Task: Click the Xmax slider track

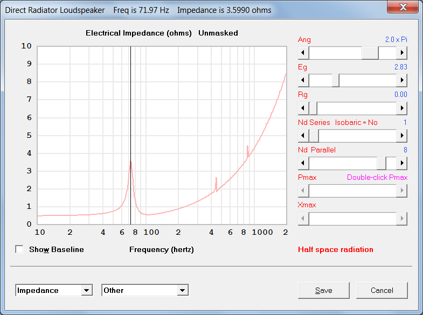Action: (352, 218)
